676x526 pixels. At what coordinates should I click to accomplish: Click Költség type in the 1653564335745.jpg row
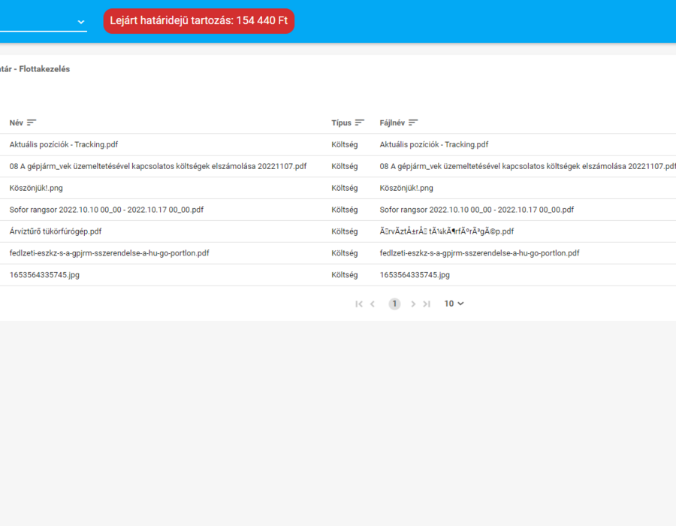[345, 274]
